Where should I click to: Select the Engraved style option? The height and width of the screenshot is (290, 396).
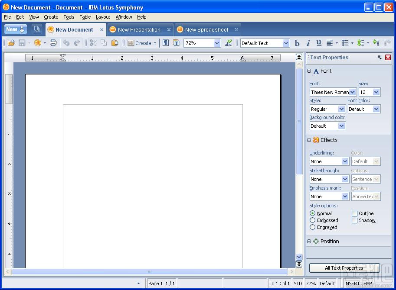tap(312, 227)
